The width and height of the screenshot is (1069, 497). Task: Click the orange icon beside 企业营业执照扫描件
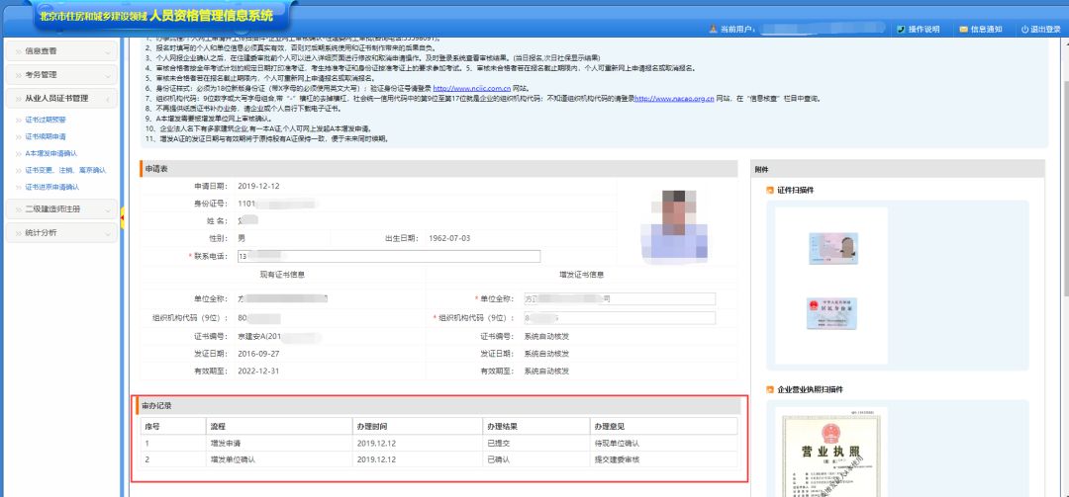(x=768, y=389)
